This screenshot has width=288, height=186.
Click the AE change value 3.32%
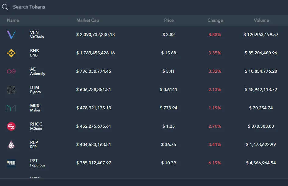pos(215,71)
